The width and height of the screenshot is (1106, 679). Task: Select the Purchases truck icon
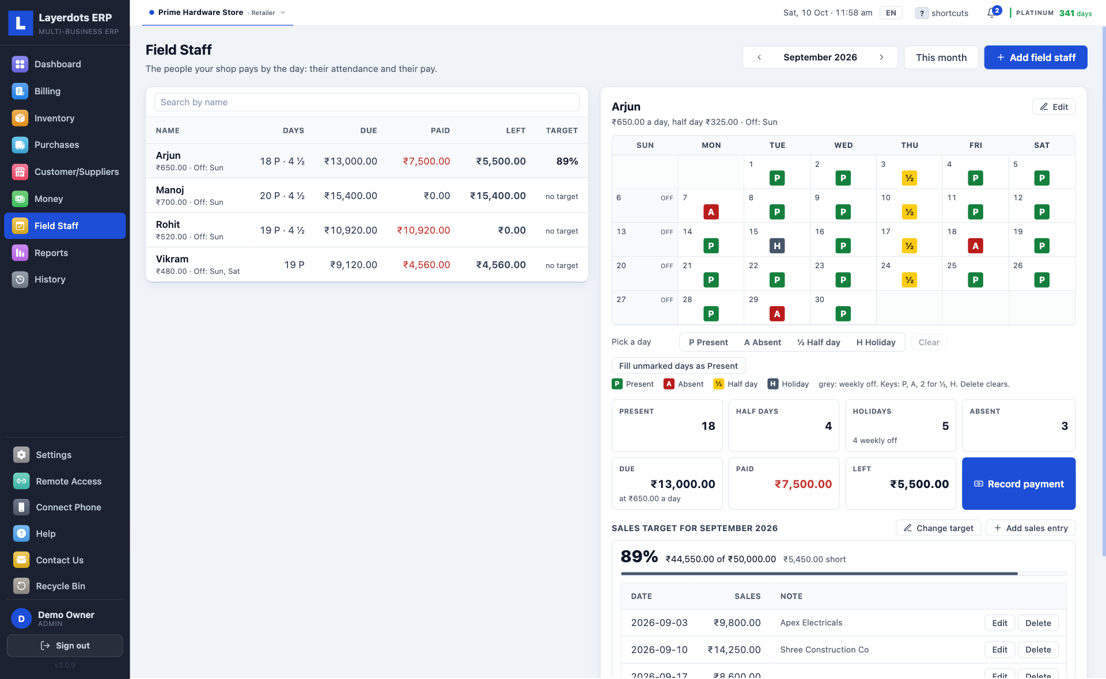pyautogui.click(x=20, y=144)
